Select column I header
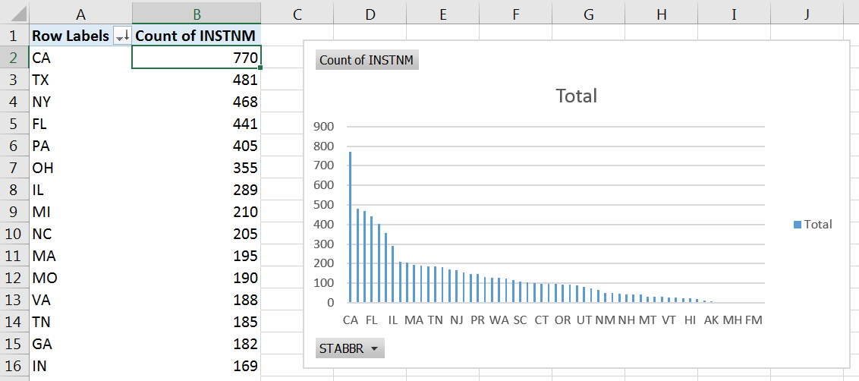This screenshot has width=859, height=381. (734, 14)
